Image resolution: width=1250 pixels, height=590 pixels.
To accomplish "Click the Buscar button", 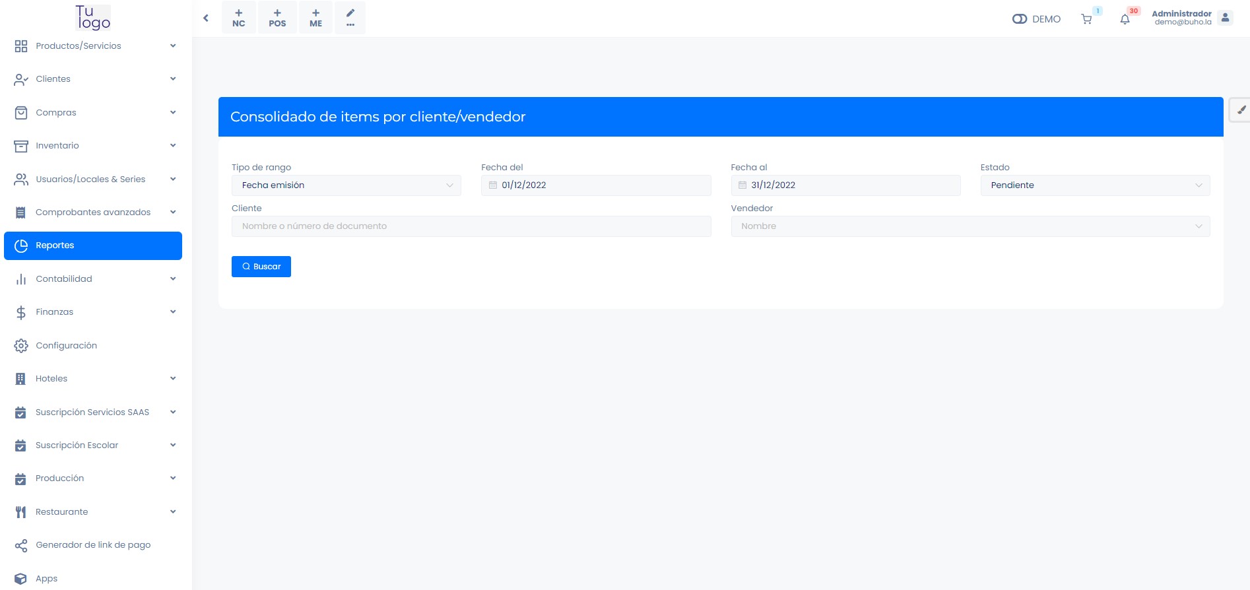I will click(261, 267).
